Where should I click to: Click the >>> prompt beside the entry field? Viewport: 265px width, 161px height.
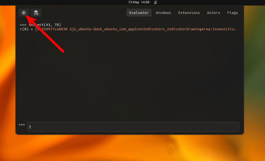[x=22, y=125]
